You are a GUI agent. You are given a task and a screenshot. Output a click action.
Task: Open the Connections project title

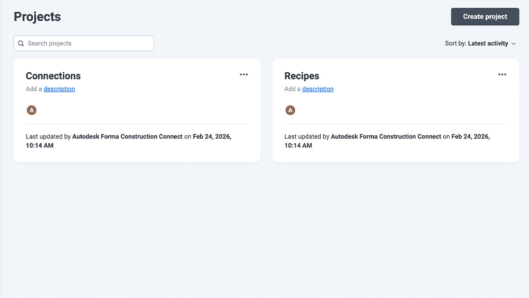(x=53, y=76)
